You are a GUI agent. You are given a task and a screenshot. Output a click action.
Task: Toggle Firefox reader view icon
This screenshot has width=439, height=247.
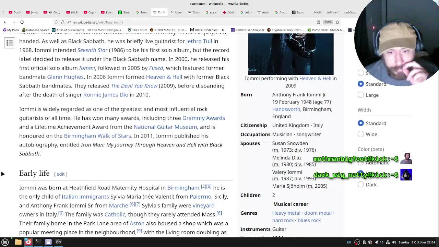tap(318, 22)
